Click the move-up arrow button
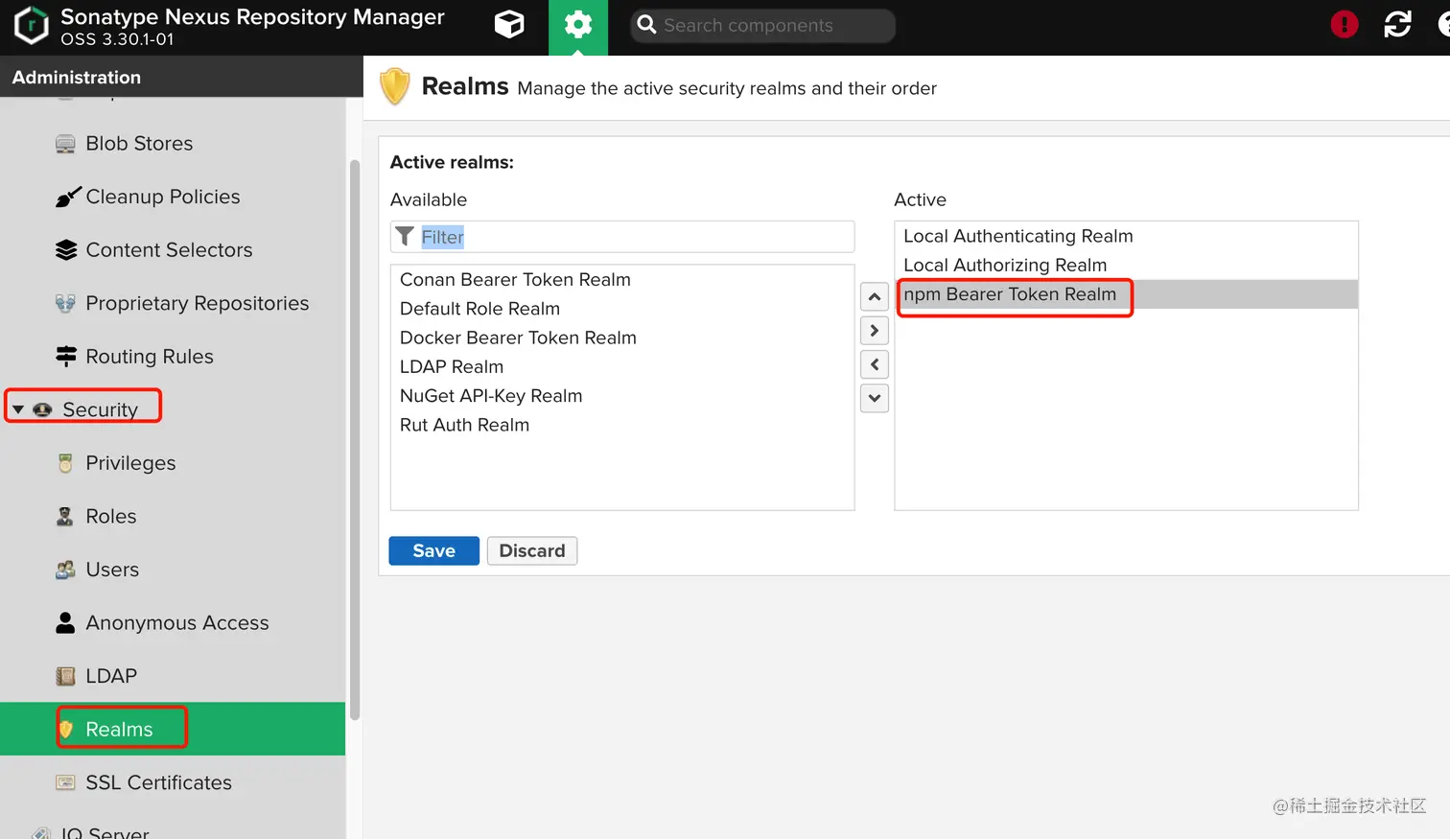This screenshot has width=1450, height=839. click(874, 297)
